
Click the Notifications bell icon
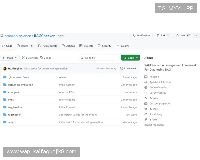tap(134, 35)
